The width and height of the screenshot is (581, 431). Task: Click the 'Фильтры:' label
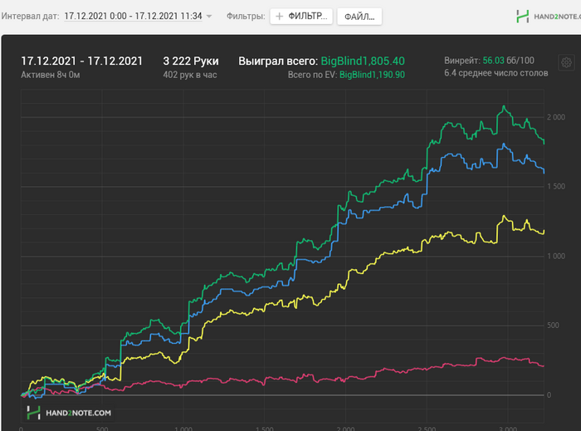point(246,17)
